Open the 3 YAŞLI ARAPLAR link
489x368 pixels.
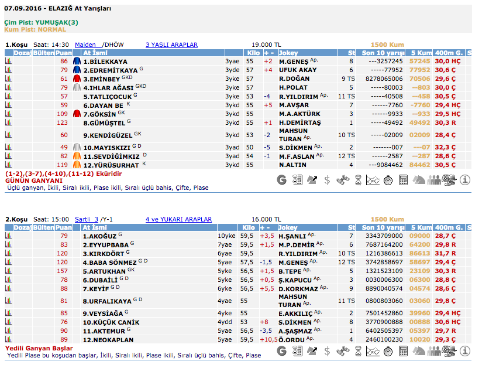171,45
